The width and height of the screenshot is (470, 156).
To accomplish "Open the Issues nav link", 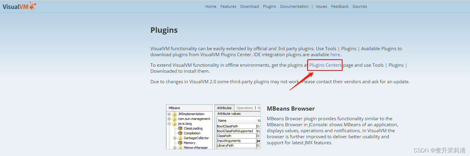I will pyautogui.click(x=321, y=6).
